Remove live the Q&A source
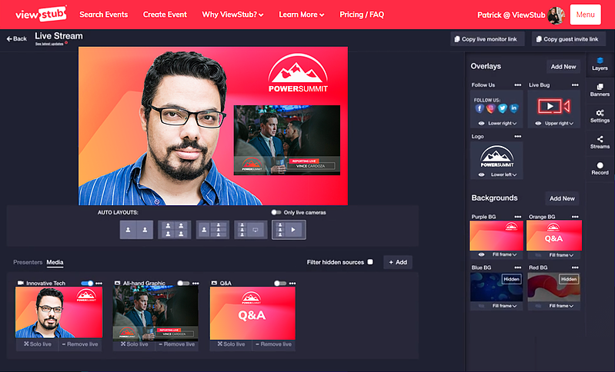 click(273, 344)
